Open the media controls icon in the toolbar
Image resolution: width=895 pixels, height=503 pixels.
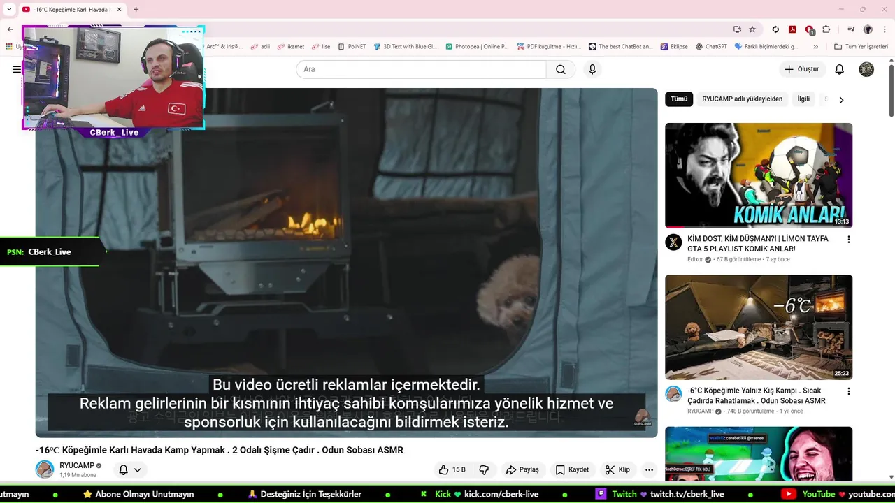click(x=851, y=29)
